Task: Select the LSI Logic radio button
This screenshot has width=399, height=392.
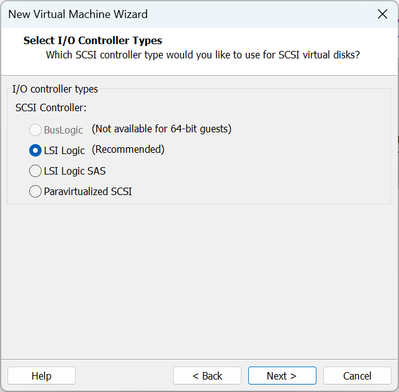Action: (35, 150)
